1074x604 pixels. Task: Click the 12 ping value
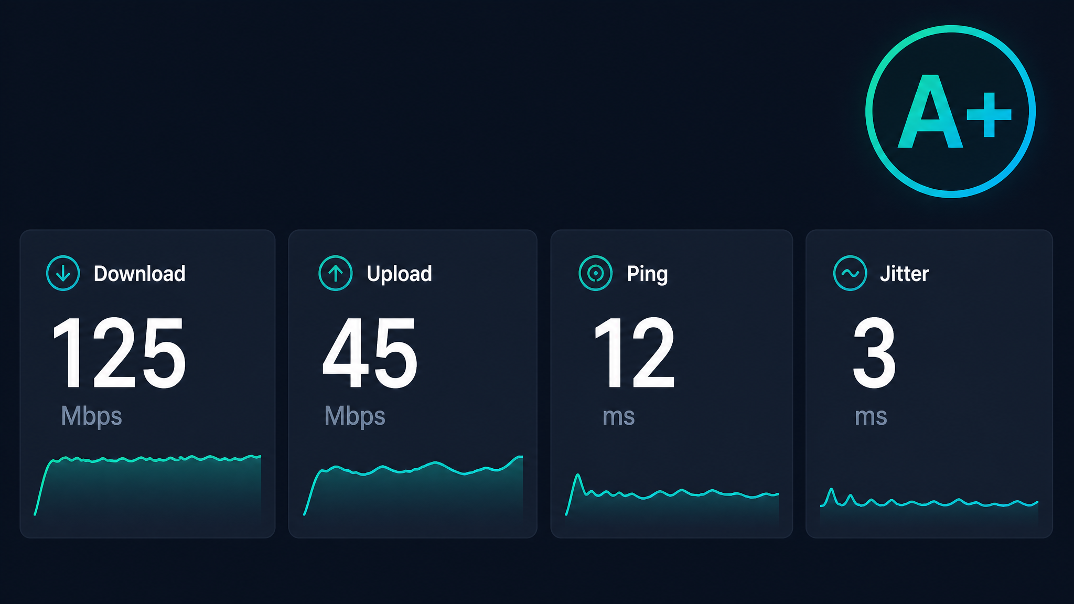(635, 353)
